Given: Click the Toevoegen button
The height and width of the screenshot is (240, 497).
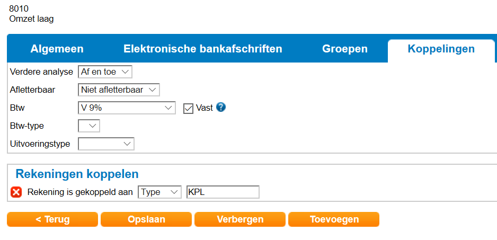Looking at the screenshot, I should click(x=334, y=219).
